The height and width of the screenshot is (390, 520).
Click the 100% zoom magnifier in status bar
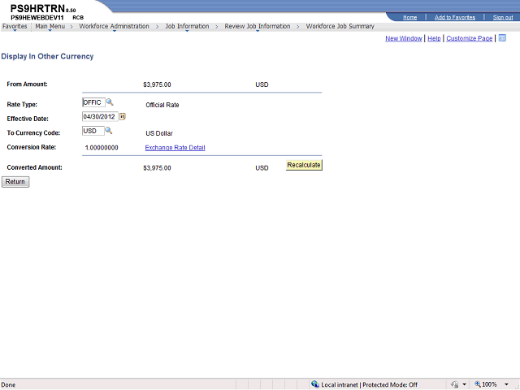(x=478, y=384)
